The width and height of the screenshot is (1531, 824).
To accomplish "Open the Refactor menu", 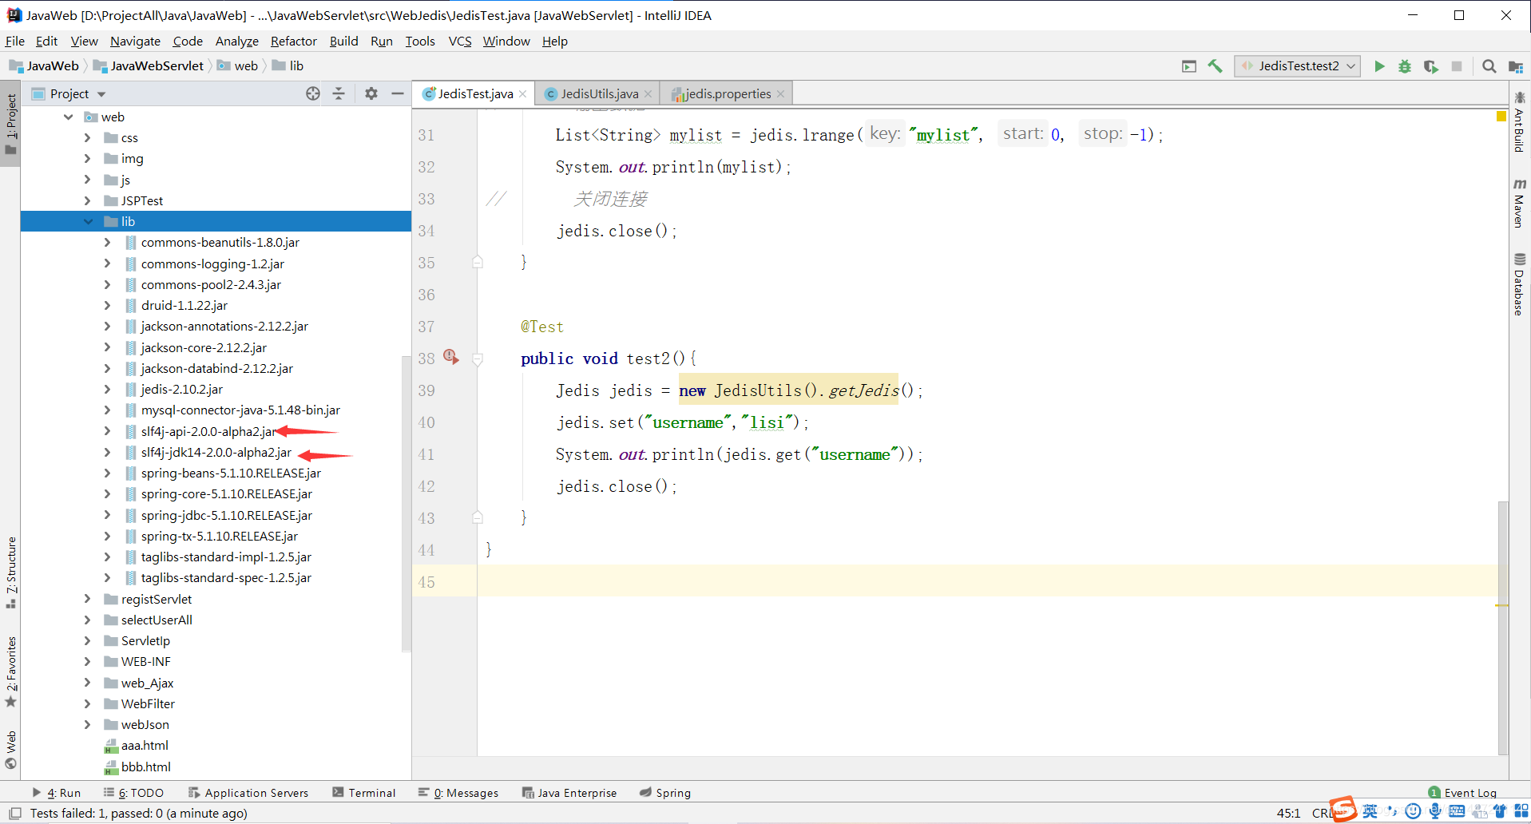I will (293, 42).
